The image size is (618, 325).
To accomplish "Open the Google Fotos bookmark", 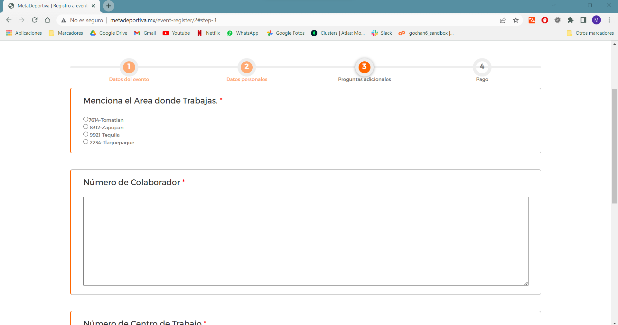I will 286,33.
